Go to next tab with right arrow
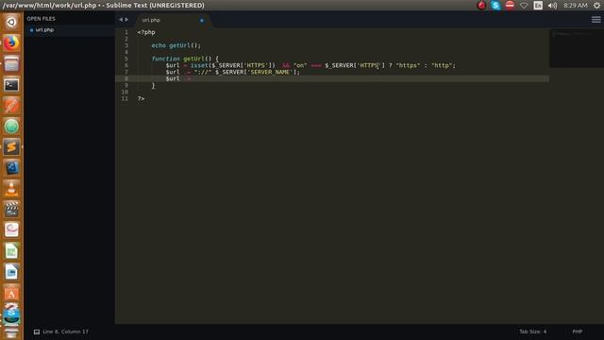The height and width of the screenshot is (340, 604). 126,19
